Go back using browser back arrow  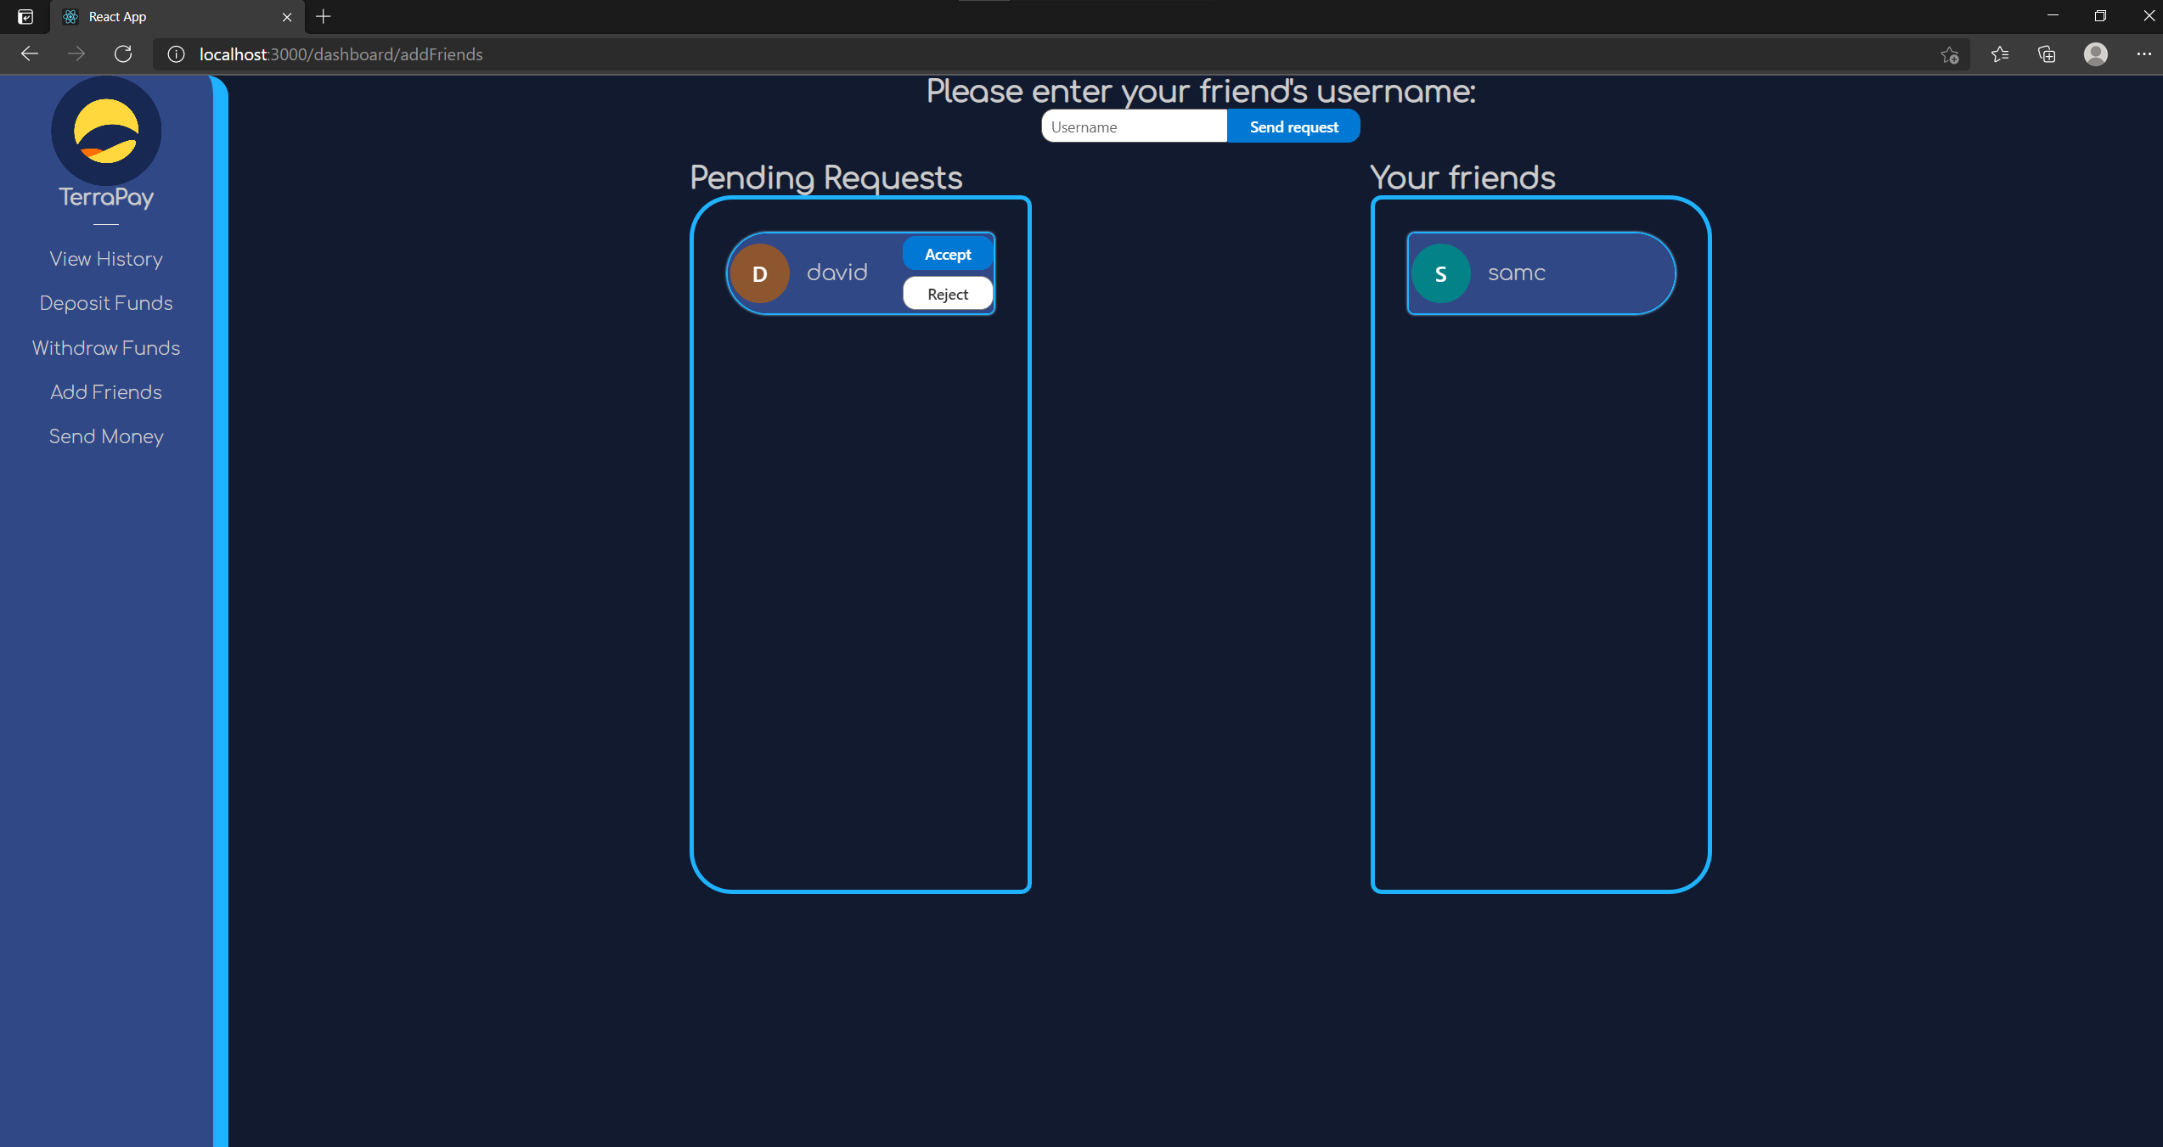tap(30, 54)
